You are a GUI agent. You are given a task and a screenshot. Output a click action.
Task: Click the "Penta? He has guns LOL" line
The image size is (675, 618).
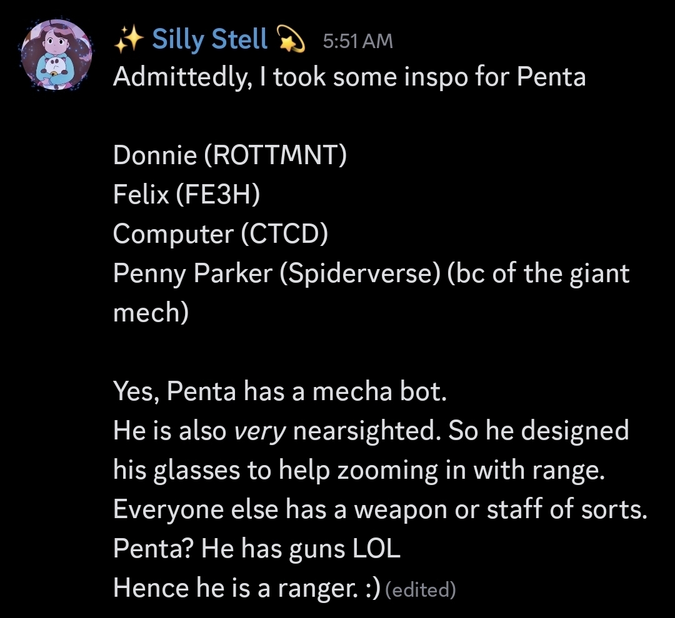coord(257,549)
